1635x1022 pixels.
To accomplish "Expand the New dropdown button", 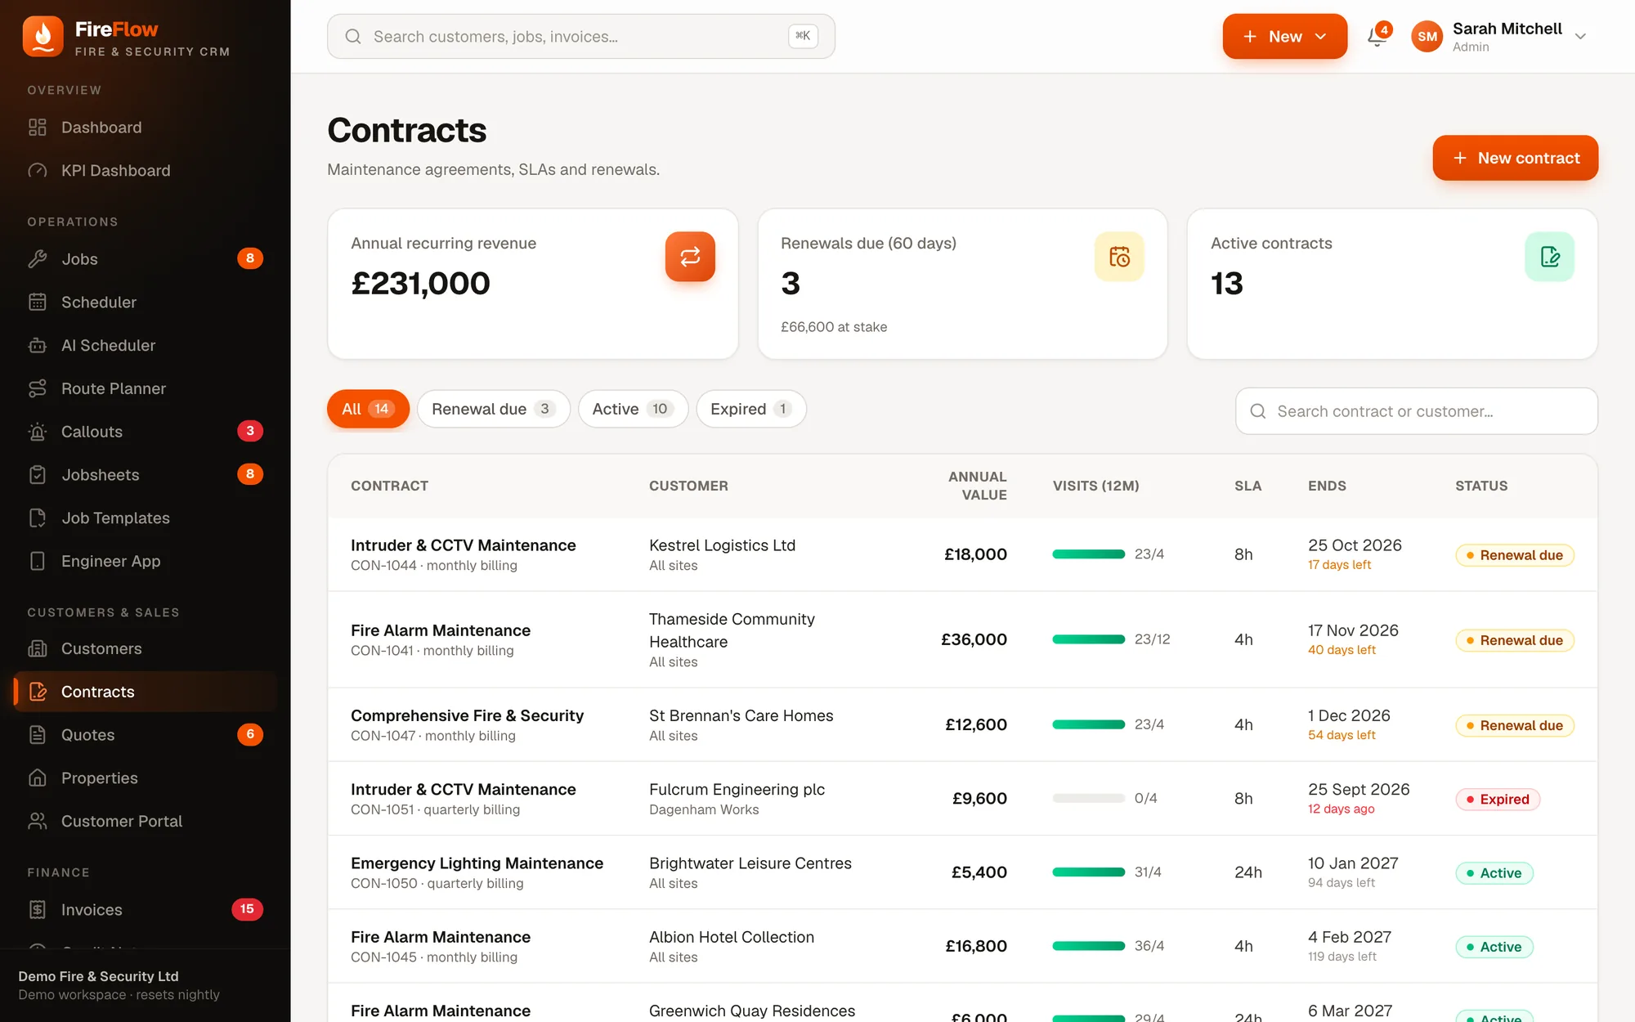I will tap(1284, 37).
